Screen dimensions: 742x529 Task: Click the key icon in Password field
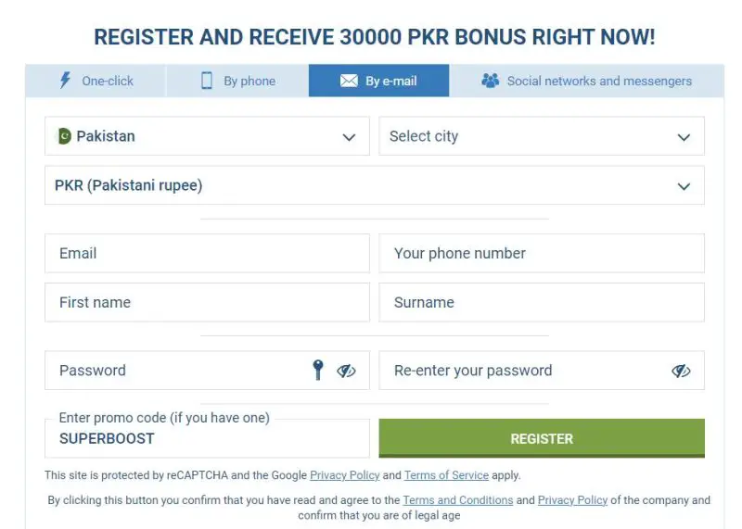[x=318, y=371]
